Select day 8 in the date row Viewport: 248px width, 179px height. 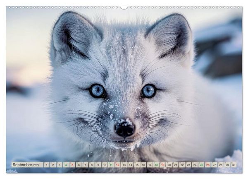click(x=92, y=165)
